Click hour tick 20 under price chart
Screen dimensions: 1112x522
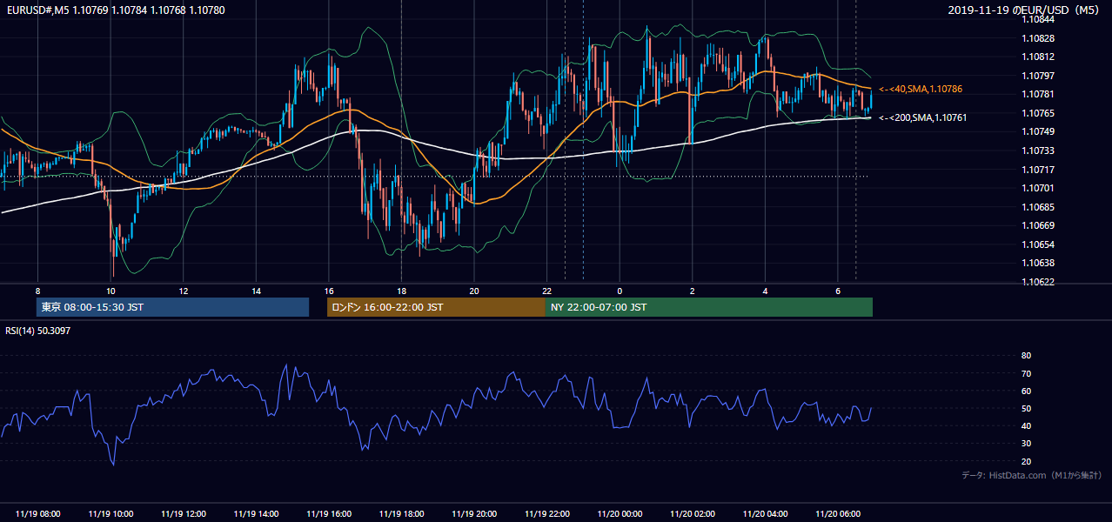coord(474,291)
